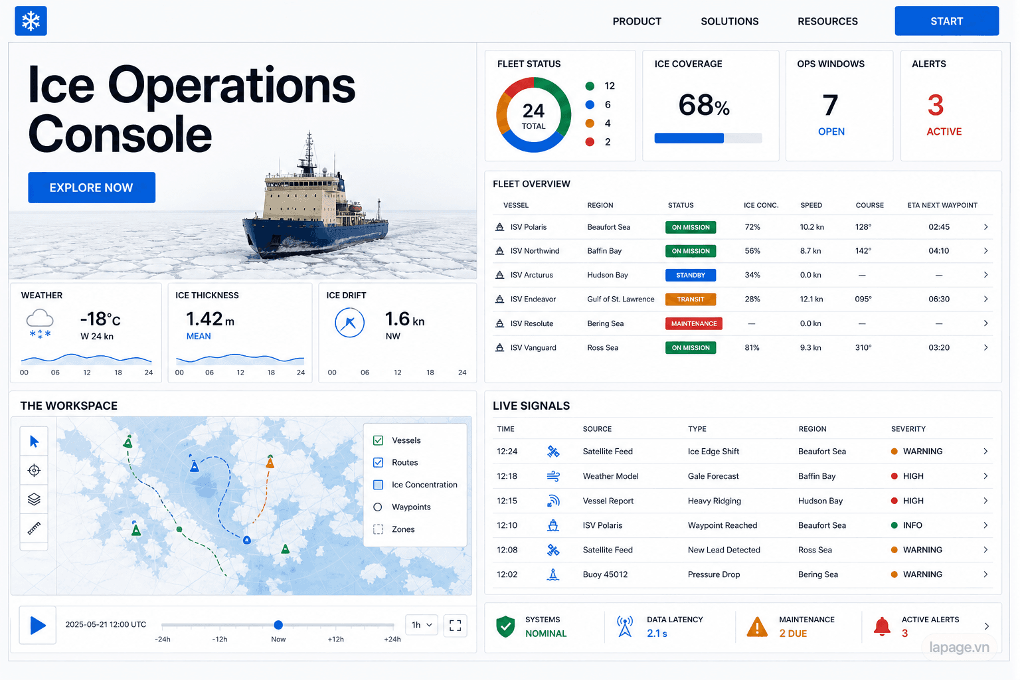This screenshot has height=680, width=1020.
Task: Expand the Gale Forecast signal chevron
Action: click(985, 476)
